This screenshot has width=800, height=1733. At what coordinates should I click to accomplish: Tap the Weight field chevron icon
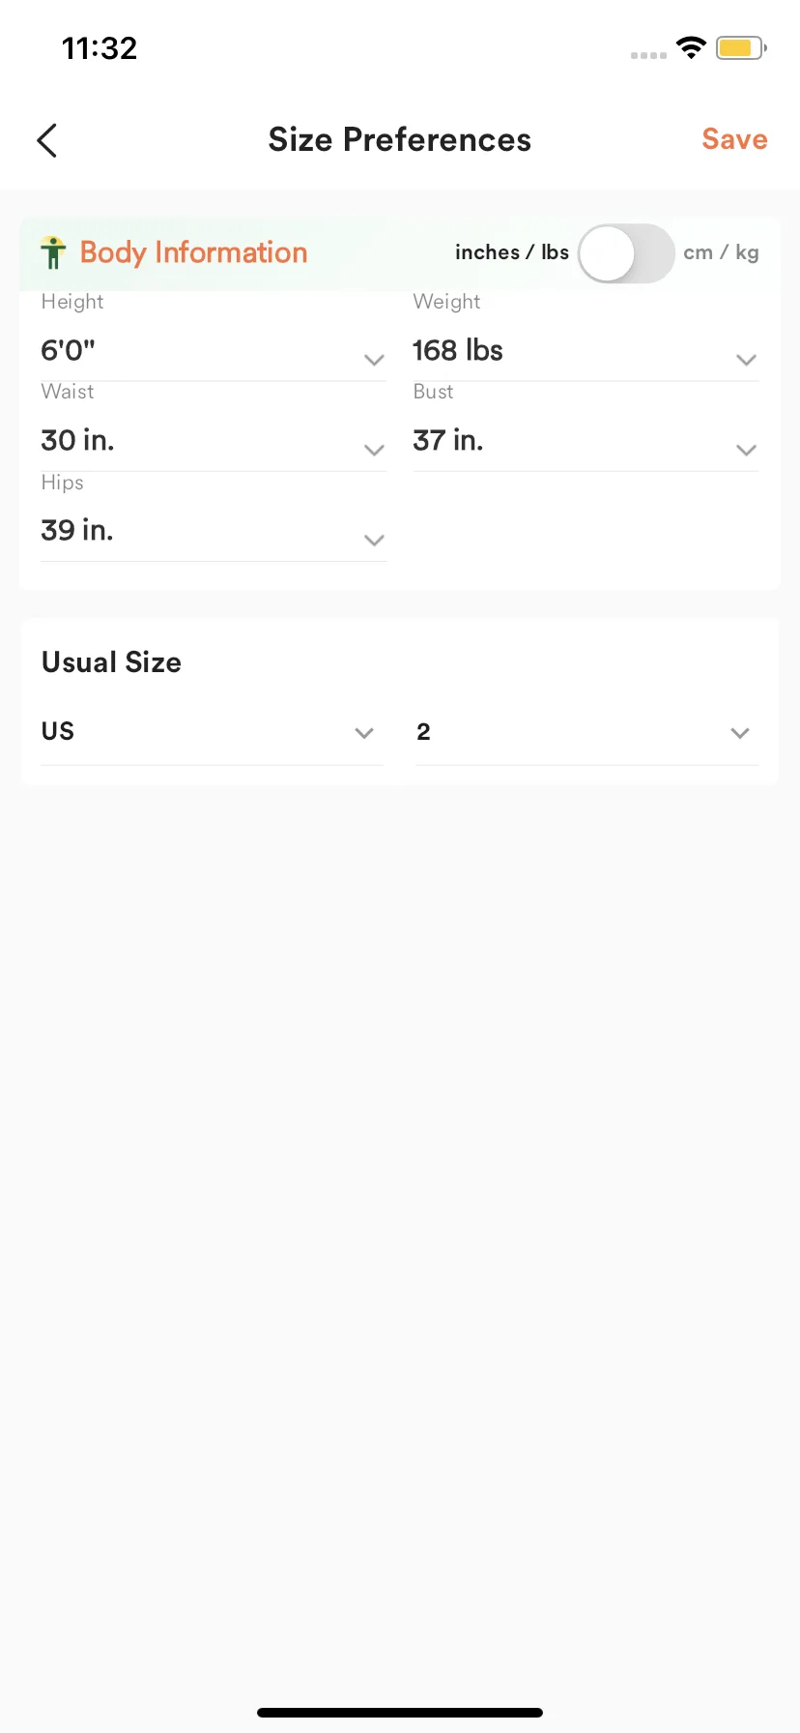pyautogui.click(x=746, y=360)
